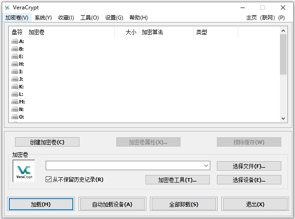Select the A: drive icon
The width and height of the screenshot is (295, 219).
click(x=15, y=41)
